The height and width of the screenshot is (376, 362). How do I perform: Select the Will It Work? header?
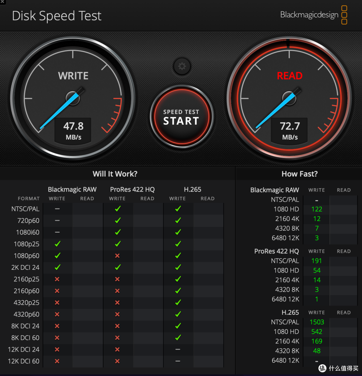[x=115, y=174]
